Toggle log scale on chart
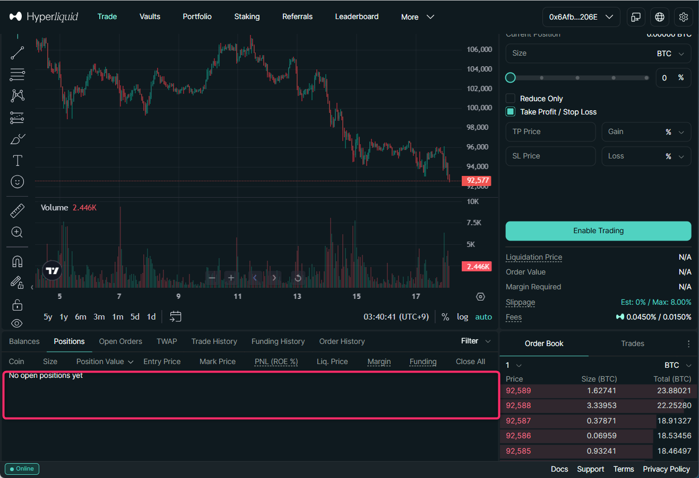Viewport: 699px width, 478px height. point(462,317)
